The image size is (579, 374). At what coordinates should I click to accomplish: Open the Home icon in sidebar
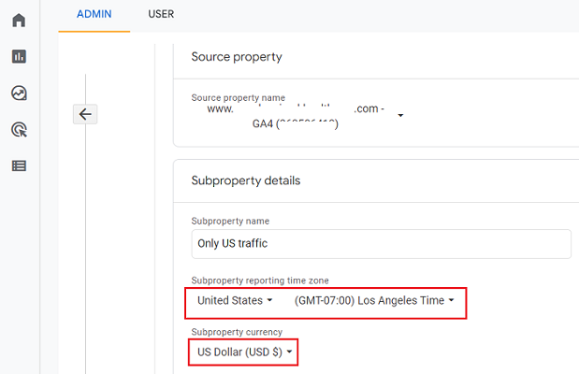[x=19, y=20]
